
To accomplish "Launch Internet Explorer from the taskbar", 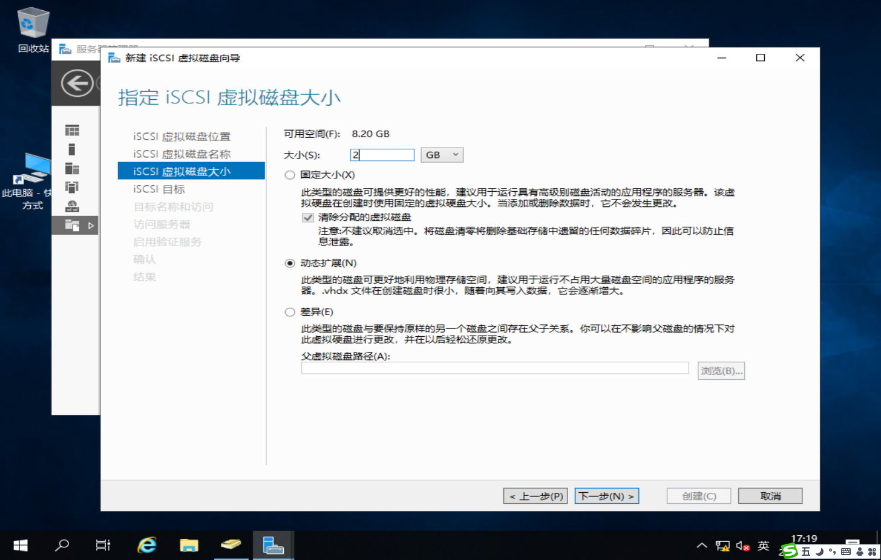I will tap(146, 545).
